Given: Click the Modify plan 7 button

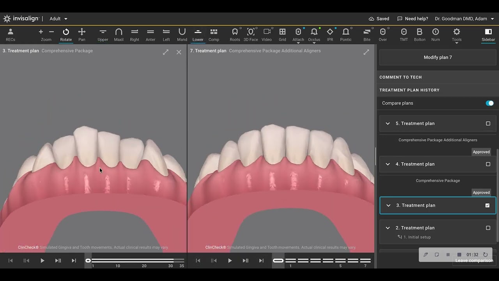Looking at the screenshot, I should [x=438, y=57].
